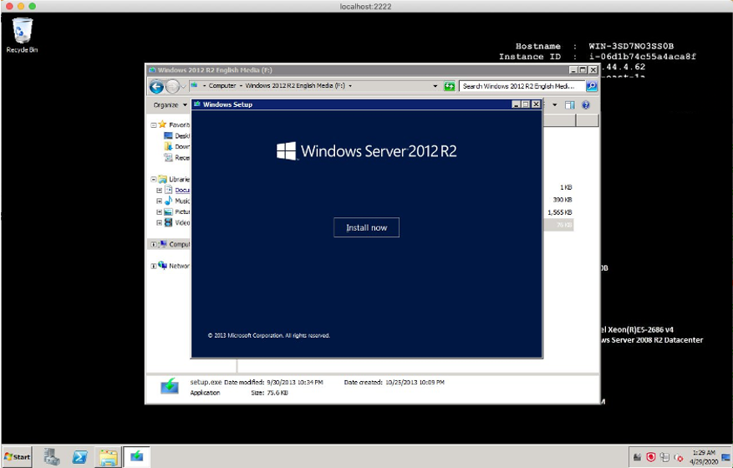This screenshot has height=468, width=733.
Task: Click the network tray icon
Action: 664,457
